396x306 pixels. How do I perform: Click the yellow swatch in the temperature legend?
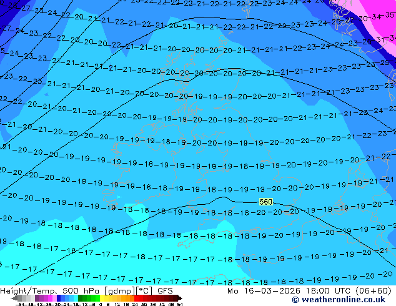pos(102,298)
